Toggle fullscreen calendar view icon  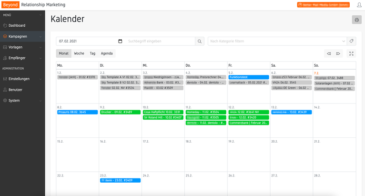[352, 53]
